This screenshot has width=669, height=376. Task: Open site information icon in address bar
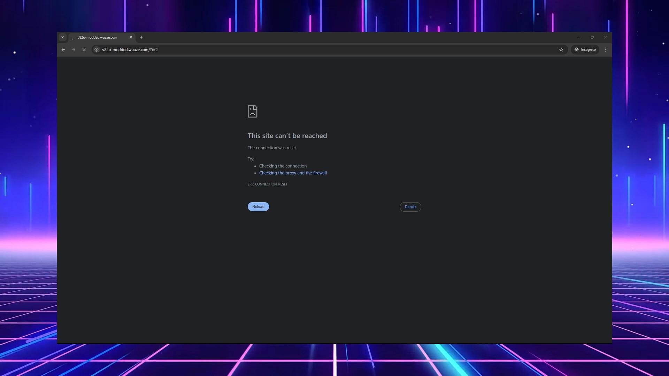click(97, 49)
